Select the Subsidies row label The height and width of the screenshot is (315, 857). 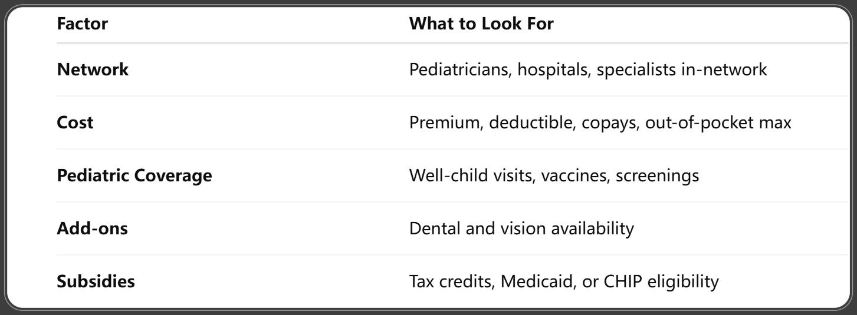tap(96, 281)
